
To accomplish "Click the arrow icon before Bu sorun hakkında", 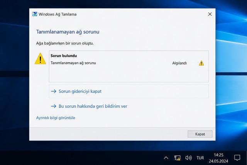I will [x=54, y=106].
